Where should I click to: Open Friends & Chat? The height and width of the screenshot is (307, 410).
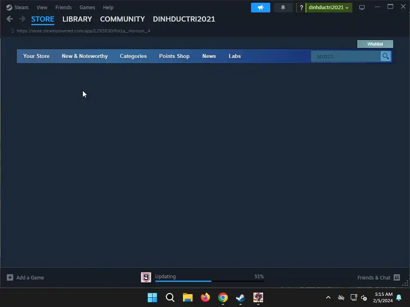click(374, 277)
